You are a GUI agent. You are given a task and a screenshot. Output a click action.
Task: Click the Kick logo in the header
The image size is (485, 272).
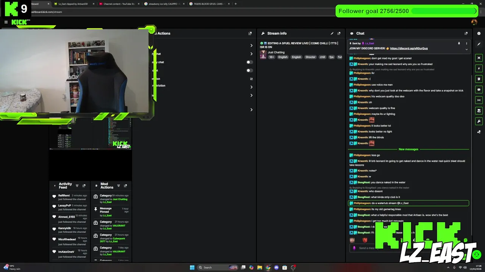coord(20,22)
